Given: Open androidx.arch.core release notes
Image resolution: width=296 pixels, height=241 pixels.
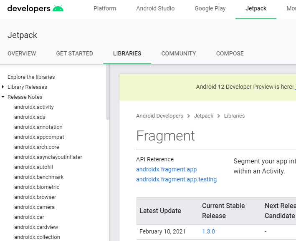Looking at the screenshot, I should pos(37,147).
